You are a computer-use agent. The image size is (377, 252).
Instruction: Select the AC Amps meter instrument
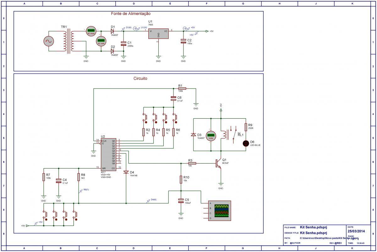[91, 31]
